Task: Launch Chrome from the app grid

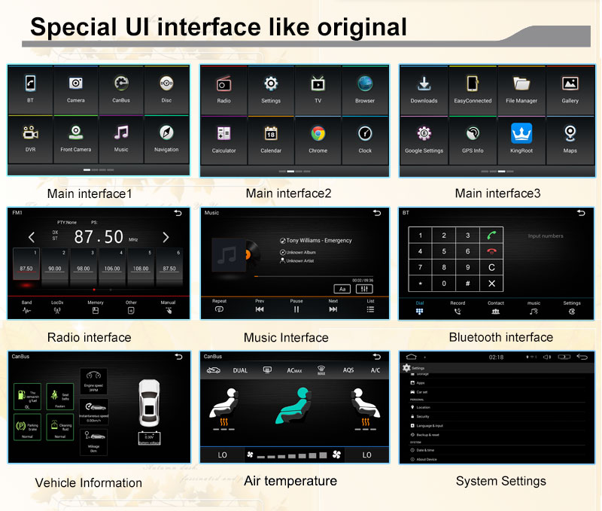Action: click(x=318, y=137)
